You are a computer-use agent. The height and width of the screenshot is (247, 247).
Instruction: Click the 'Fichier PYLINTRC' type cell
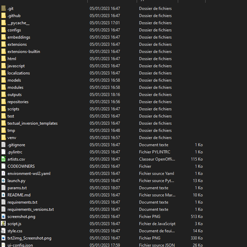155,152
